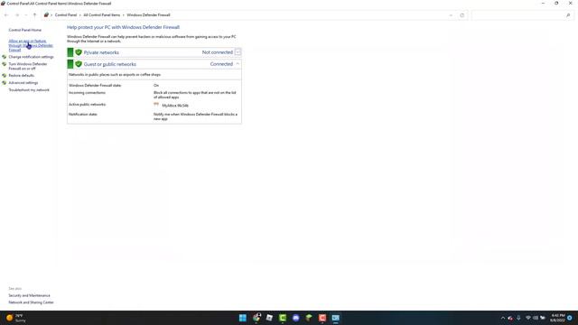Image resolution: width=578 pixels, height=325 pixels.
Task: Click the MyAltice network name
Action: click(x=175, y=106)
